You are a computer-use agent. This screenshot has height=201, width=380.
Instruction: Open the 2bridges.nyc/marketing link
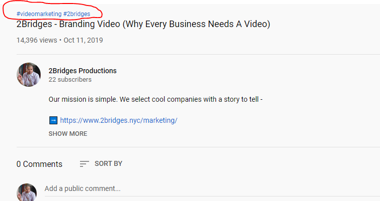pyautogui.click(x=119, y=120)
